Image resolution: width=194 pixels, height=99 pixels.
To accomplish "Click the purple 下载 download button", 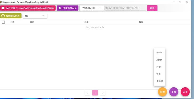I will click(x=174, y=92).
